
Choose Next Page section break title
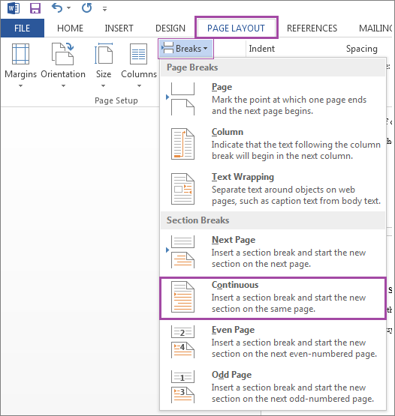point(234,240)
